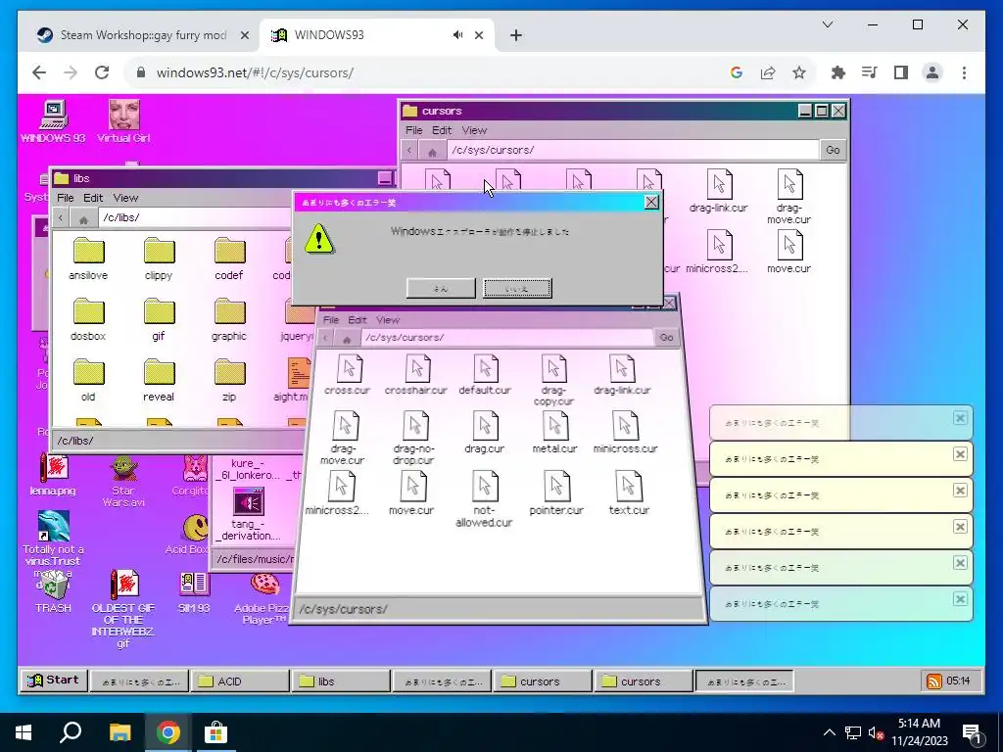Select crosshair.cur file icon
Screen dimensions: 1003x752
pyautogui.click(x=415, y=375)
